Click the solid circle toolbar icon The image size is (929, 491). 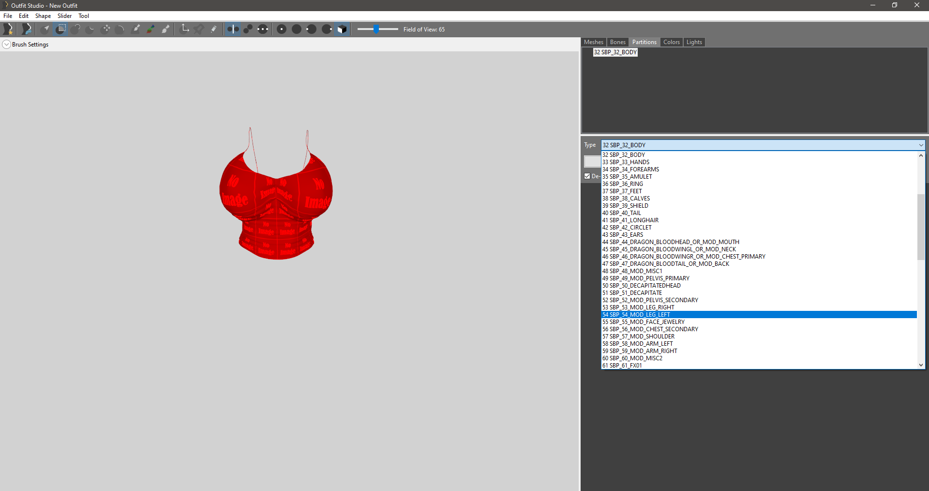pyautogui.click(x=297, y=29)
